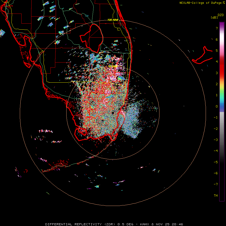
Task: Click the Lake Okeechobee outline on the map
Action: tap(91, 38)
